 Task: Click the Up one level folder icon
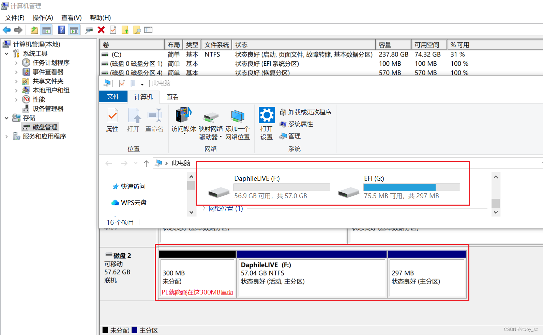34,30
